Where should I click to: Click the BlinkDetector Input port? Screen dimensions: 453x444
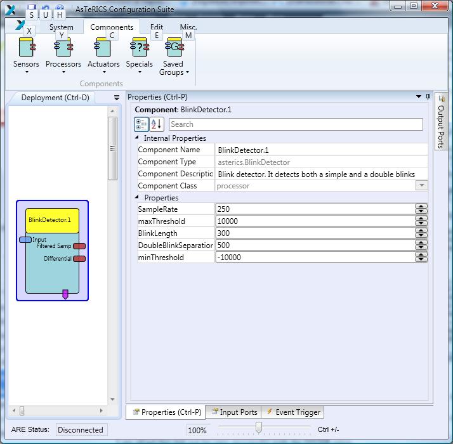click(25, 240)
